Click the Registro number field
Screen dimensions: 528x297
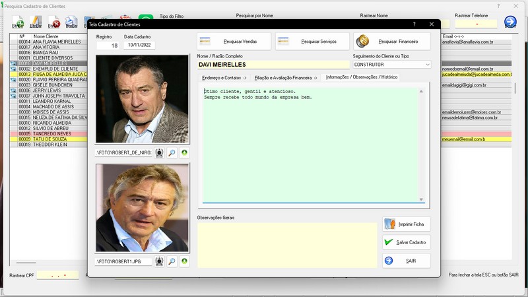(x=108, y=46)
